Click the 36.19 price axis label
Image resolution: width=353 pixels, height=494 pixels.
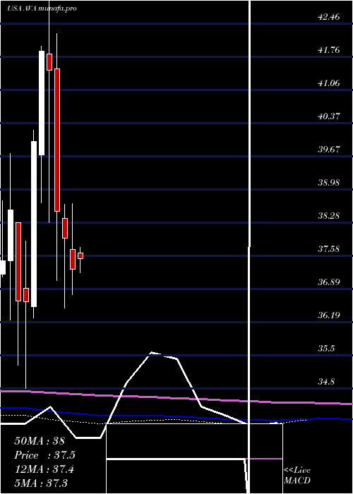pos(329,315)
